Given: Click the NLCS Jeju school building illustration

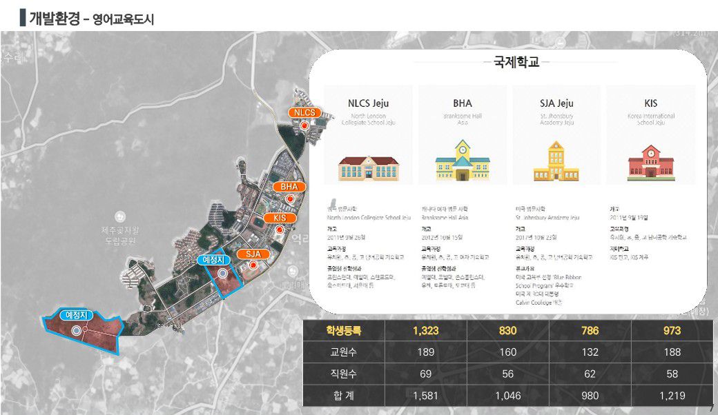Looking at the screenshot, I should [369, 168].
